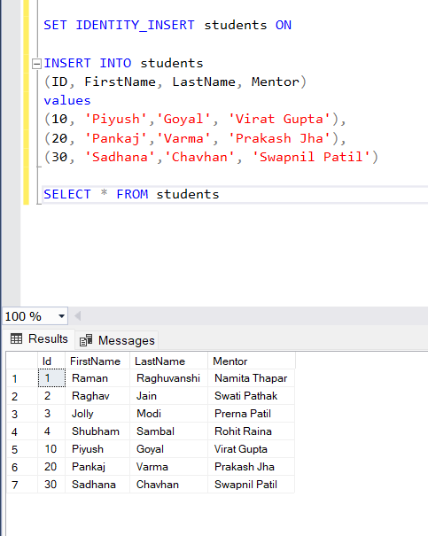Switch to the Messages tab
428x536 pixels.
(117, 340)
